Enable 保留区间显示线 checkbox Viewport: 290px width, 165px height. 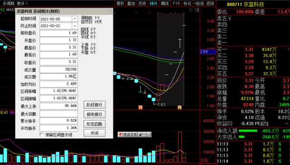[42, 135]
